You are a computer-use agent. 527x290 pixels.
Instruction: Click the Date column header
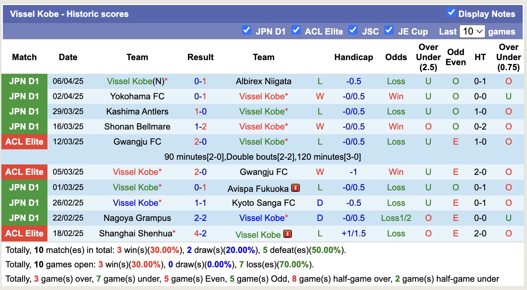point(68,57)
